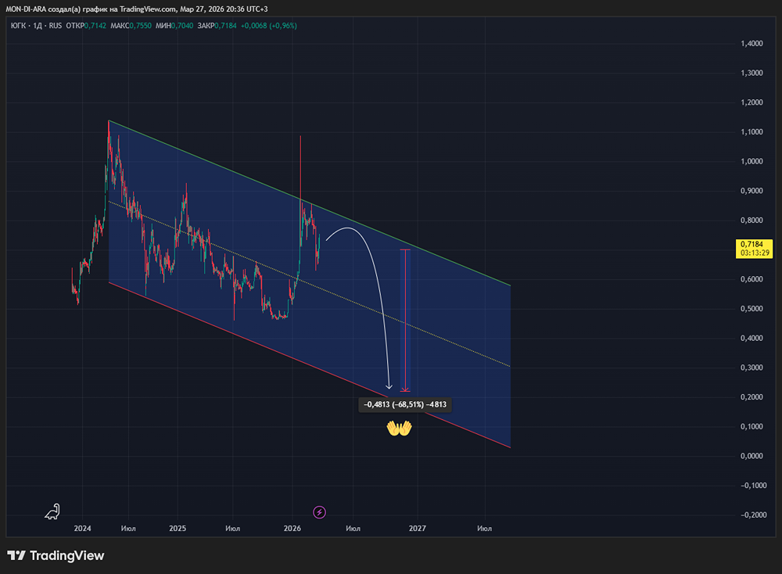Click the Июл label between 2025 and 2026
The width and height of the screenshot is (782, 574).
click(x=233, y=528)
